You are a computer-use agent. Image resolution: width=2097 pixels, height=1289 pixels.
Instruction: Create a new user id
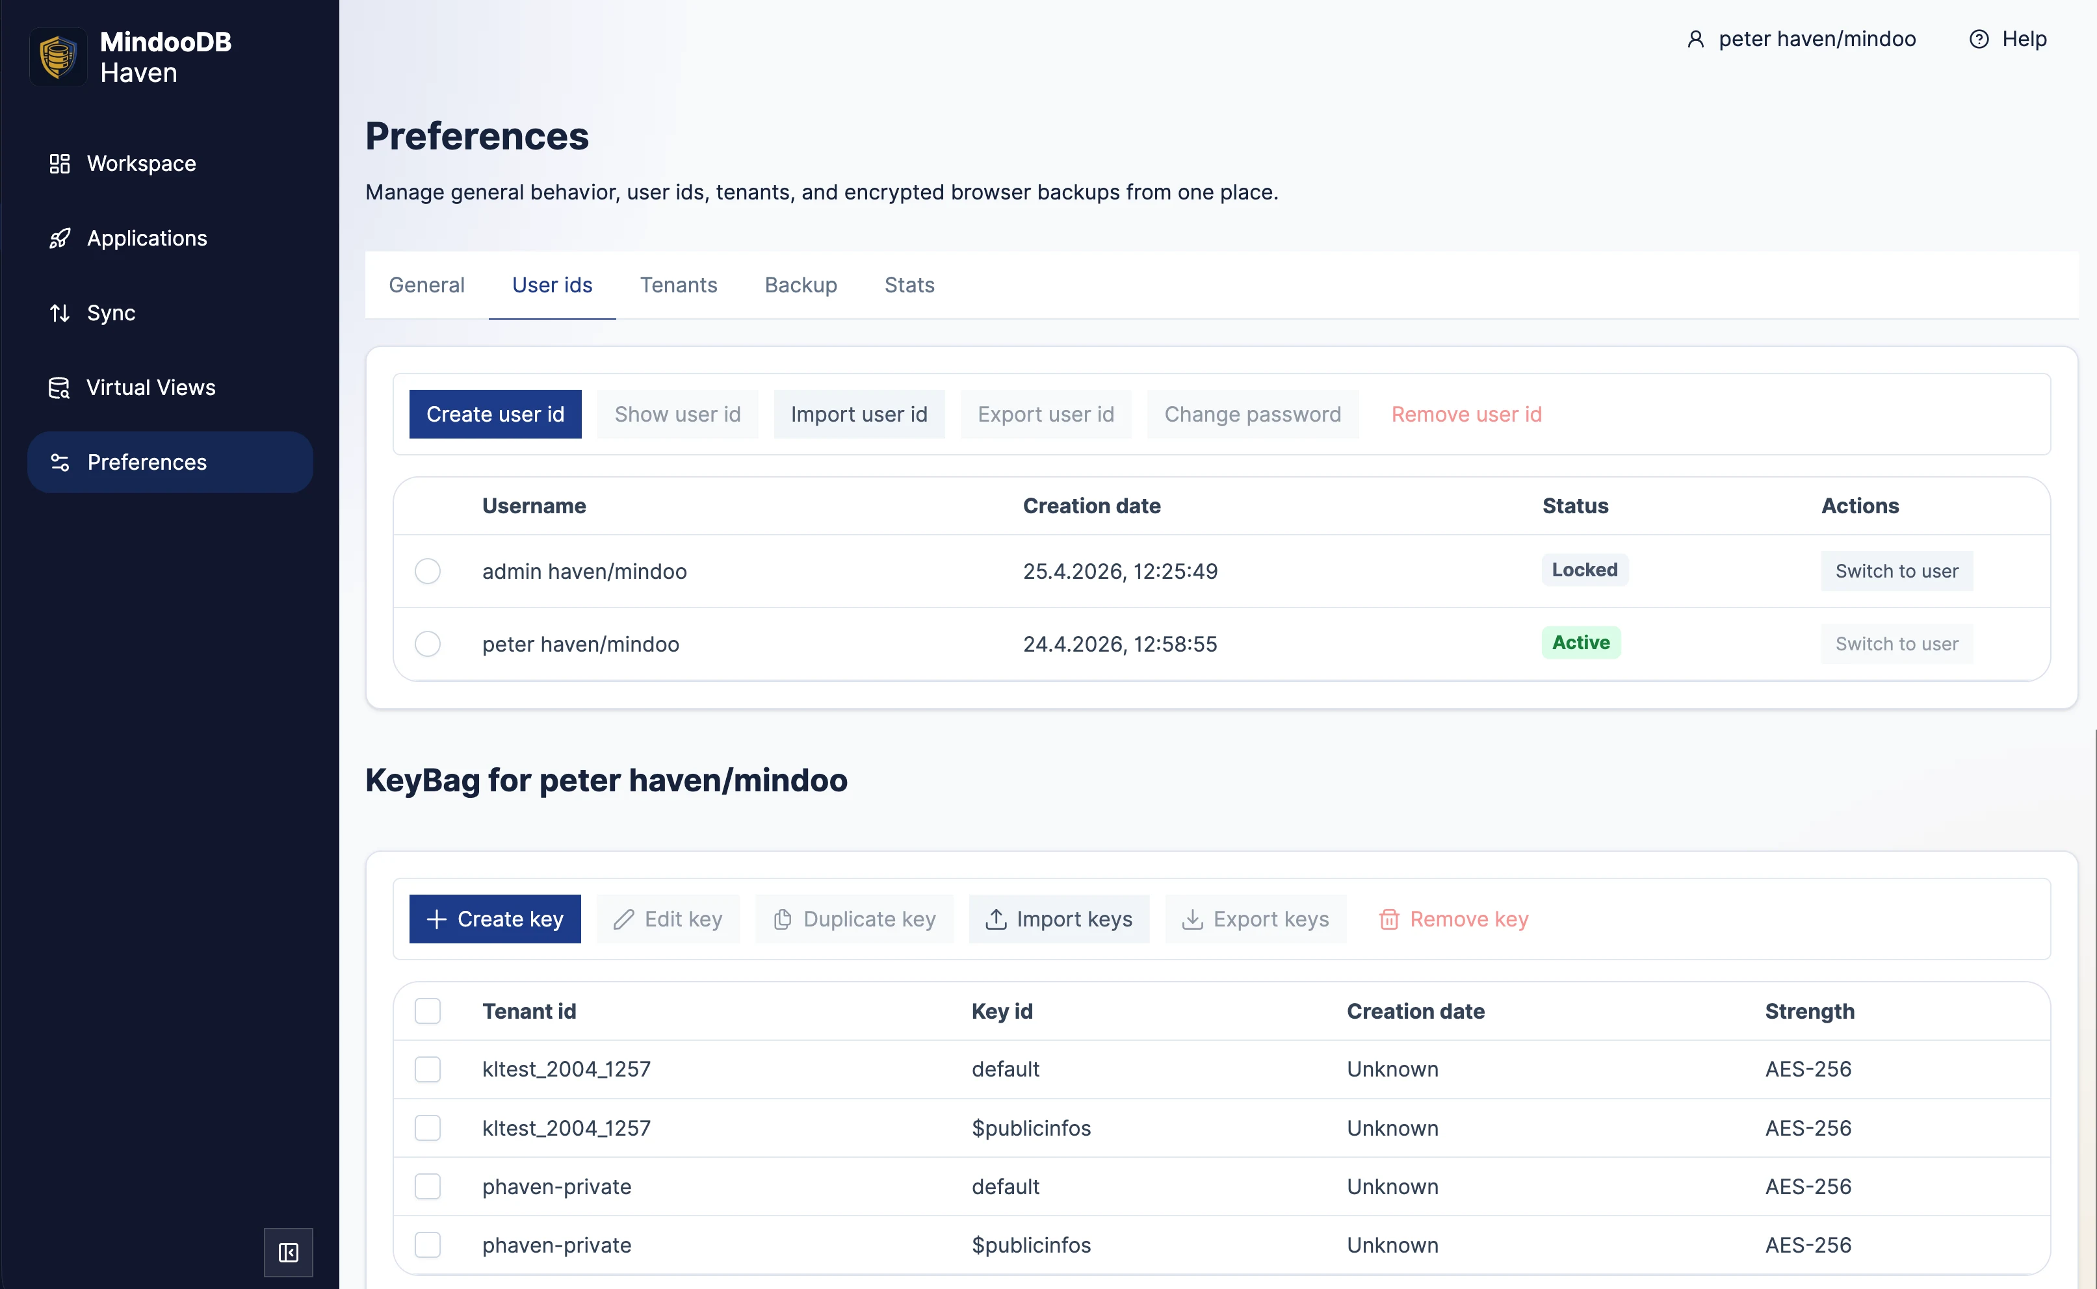tap(495, 413)
